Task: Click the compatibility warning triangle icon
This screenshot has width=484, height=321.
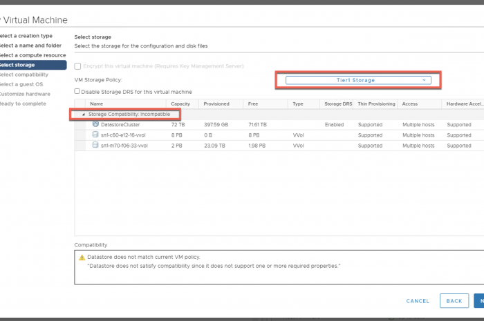Action: pos(82,257)
